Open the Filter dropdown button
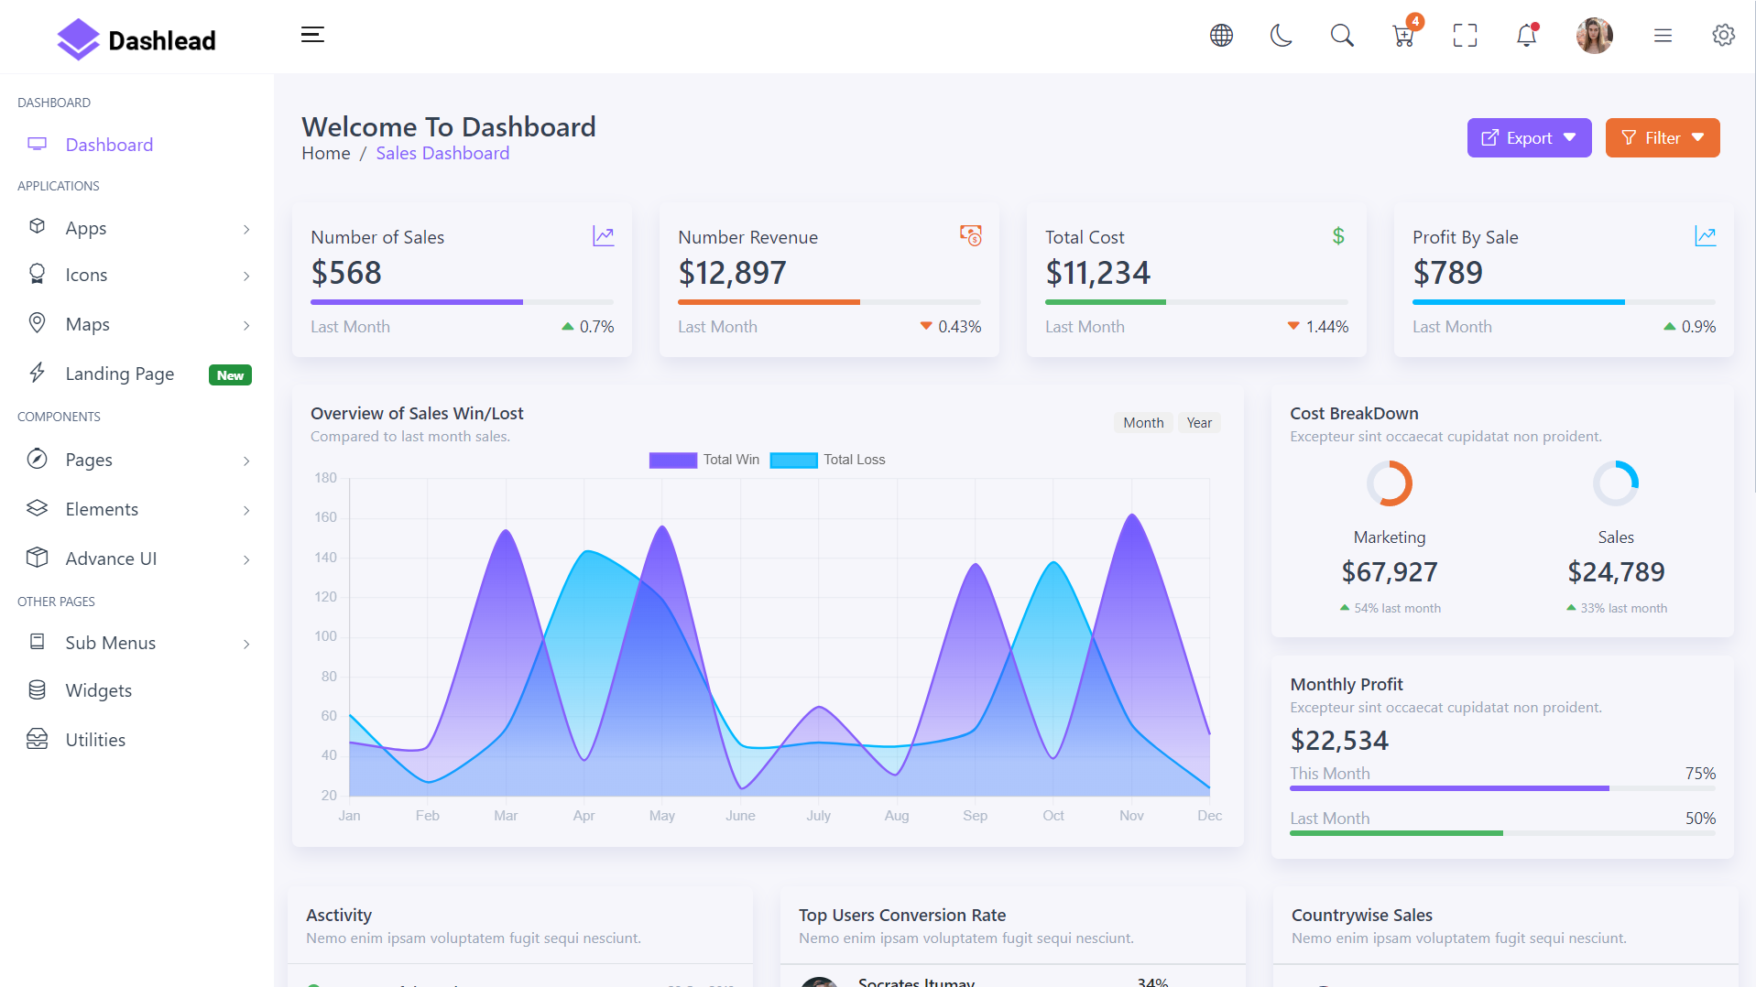 1662,137
